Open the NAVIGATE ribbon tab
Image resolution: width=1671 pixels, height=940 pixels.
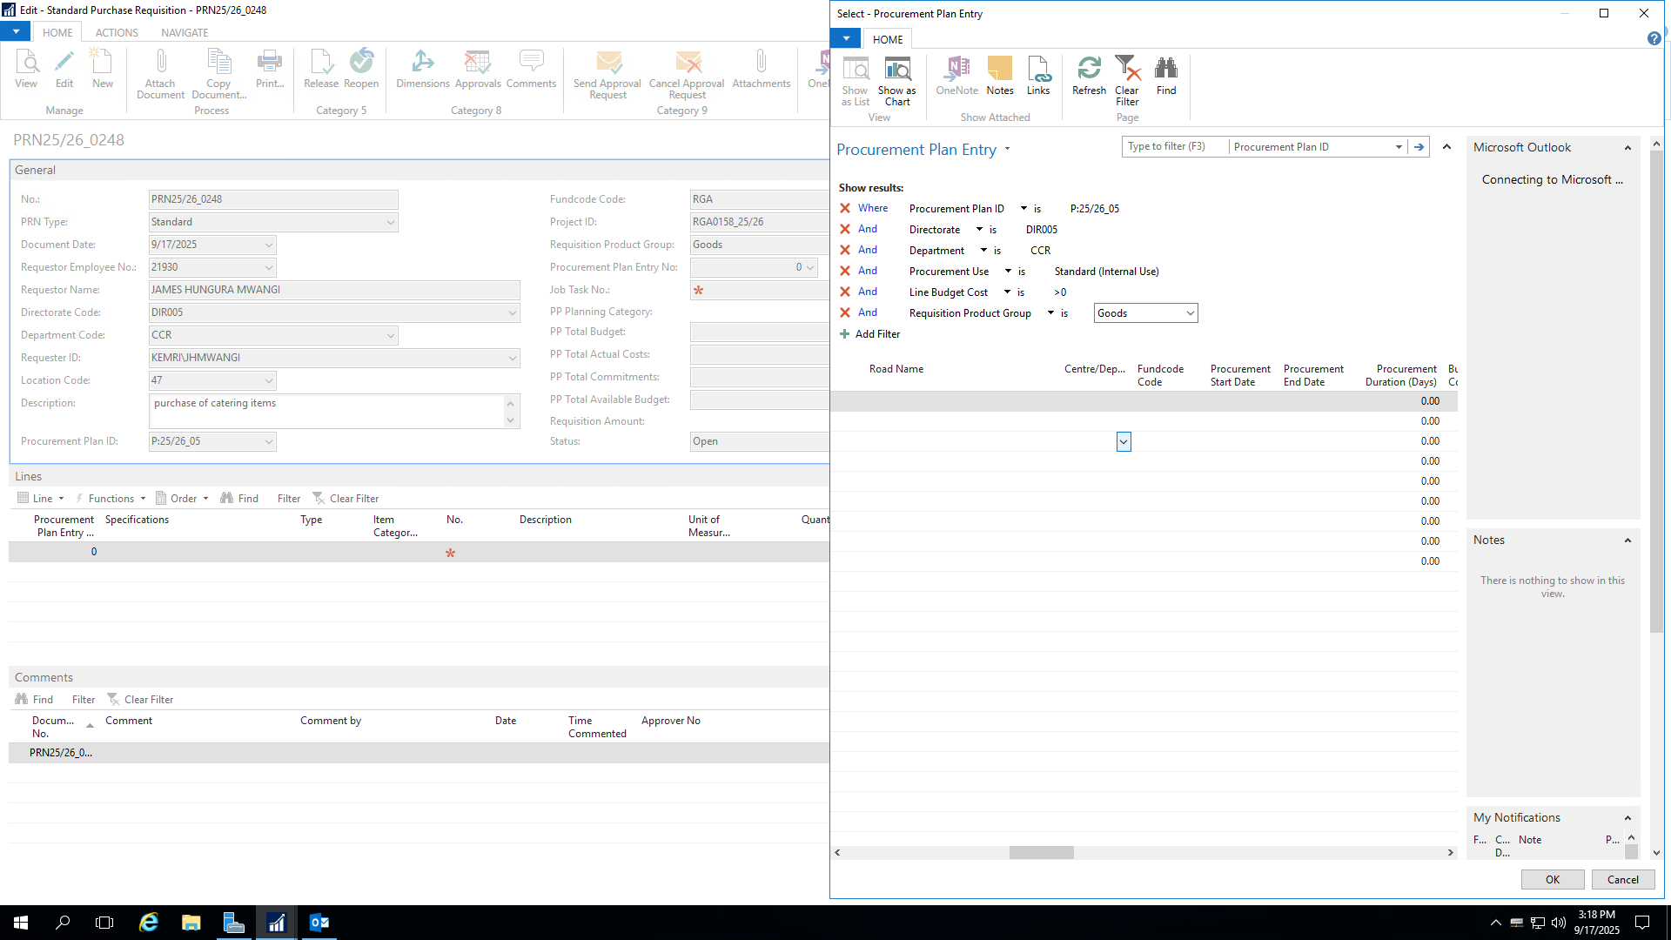(185, 32)
